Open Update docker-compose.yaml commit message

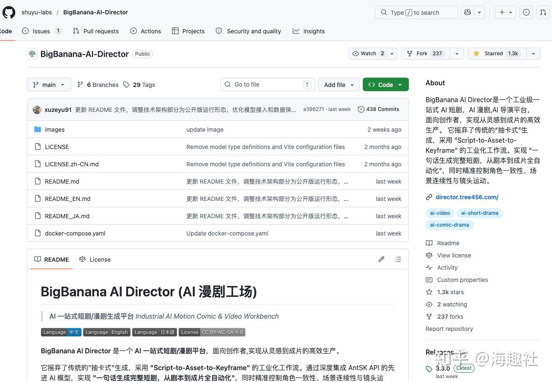click(x=227, y=233)
